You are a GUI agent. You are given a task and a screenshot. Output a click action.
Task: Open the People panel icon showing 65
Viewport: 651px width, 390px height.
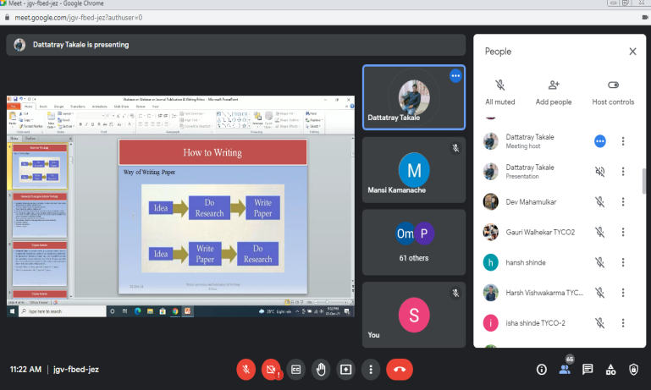tap(565, 369)
